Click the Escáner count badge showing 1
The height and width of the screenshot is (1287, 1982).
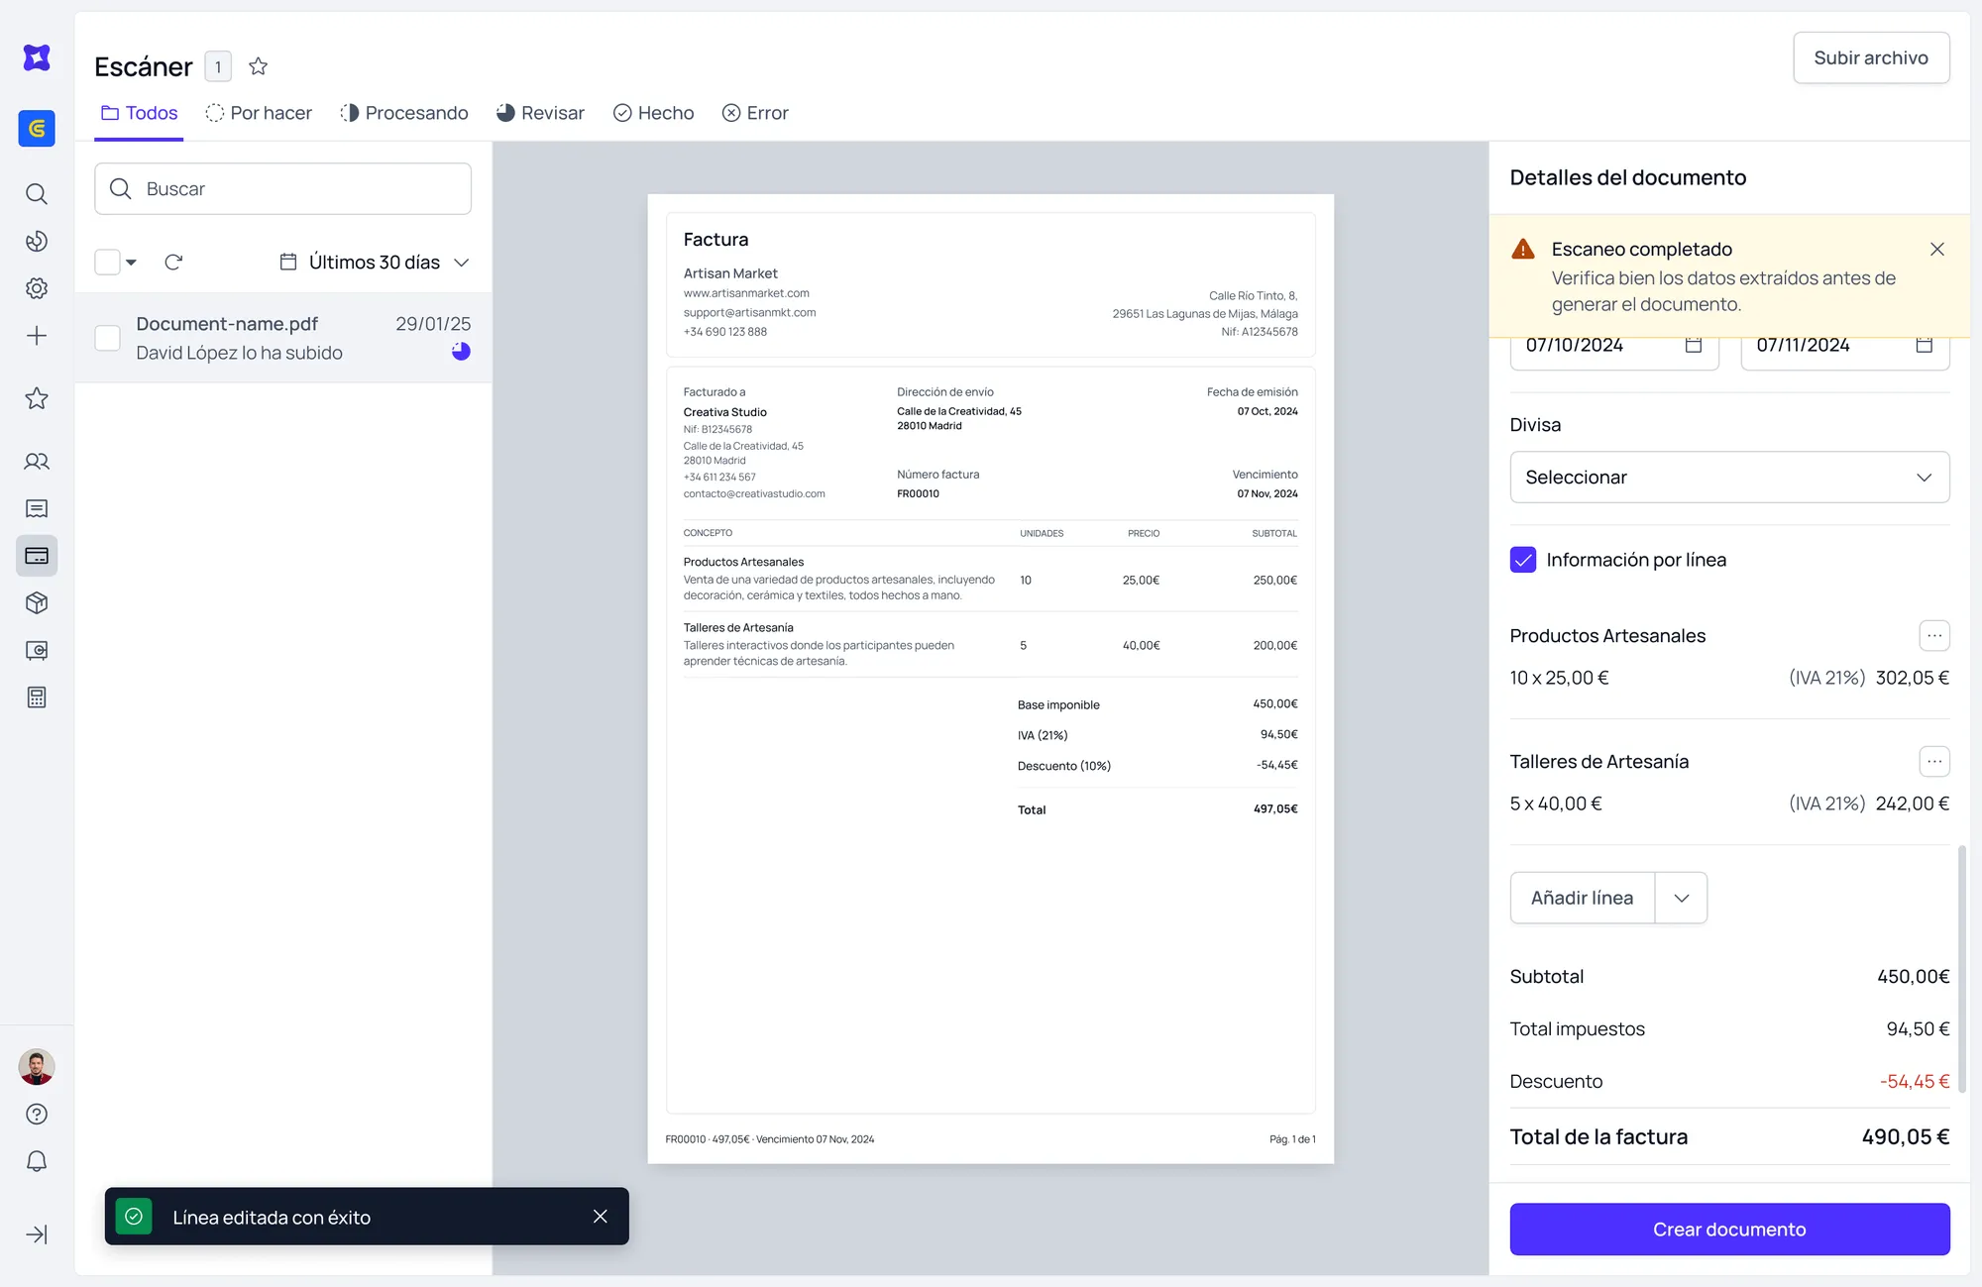click(x=218, y=66)
